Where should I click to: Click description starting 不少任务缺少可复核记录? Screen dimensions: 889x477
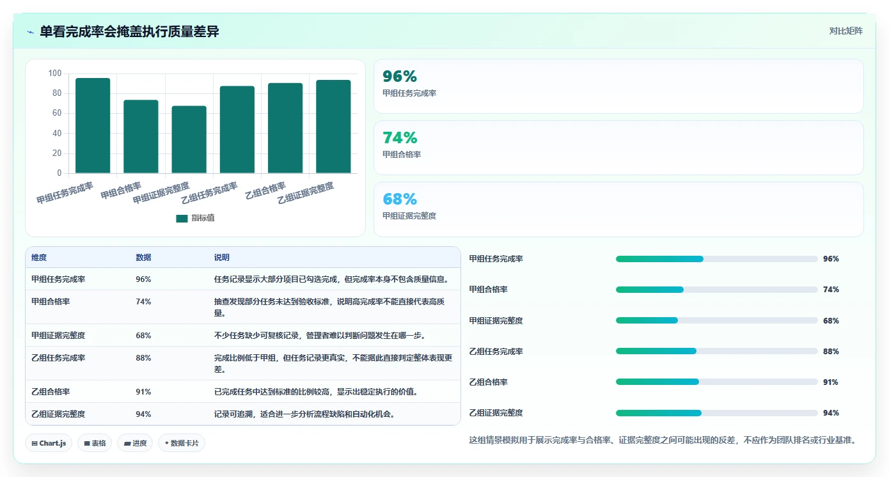point(320,336)
